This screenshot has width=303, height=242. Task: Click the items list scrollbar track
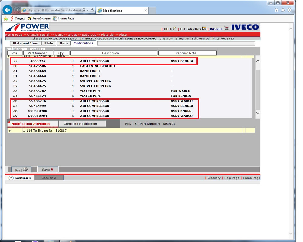click(258, 87)
